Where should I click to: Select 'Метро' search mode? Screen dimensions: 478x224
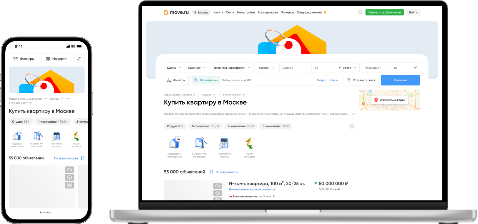[x=321, y=80]
